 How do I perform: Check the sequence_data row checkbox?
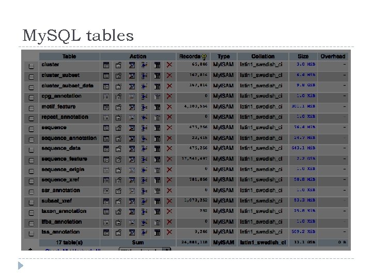click(x=31, y=150)
